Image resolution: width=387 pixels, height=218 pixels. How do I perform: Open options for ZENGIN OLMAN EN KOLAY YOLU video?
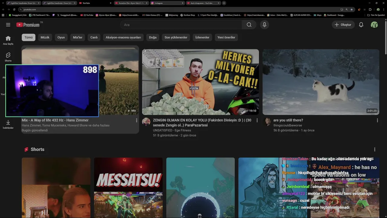(257, 121)
